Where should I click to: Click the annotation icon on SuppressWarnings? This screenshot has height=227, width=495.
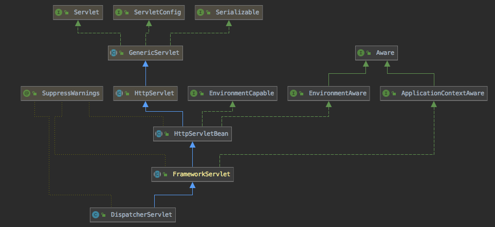(26, 93)
